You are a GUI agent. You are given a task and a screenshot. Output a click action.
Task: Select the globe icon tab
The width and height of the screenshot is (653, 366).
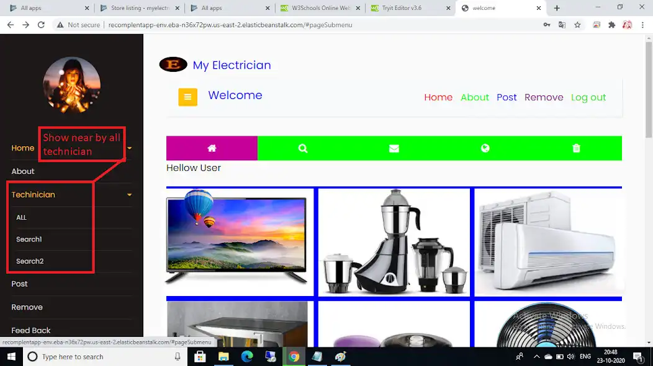pyautogui.click(x=485, y=148)
